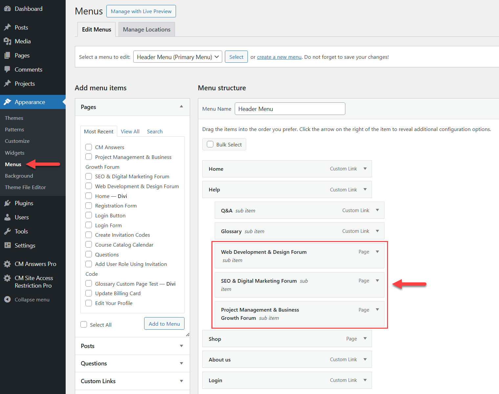Click the Select menu button
Screen dimensions: 499x394
pyautogui.click(x=236, y=57)
